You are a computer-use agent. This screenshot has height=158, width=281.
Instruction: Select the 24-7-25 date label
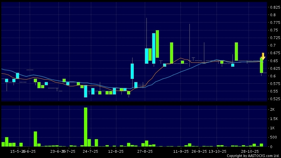[x=90, y=151]
